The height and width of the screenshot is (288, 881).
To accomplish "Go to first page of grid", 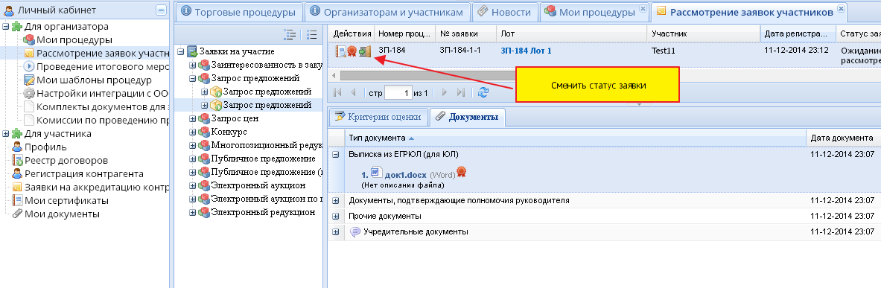I will point(337,92).
